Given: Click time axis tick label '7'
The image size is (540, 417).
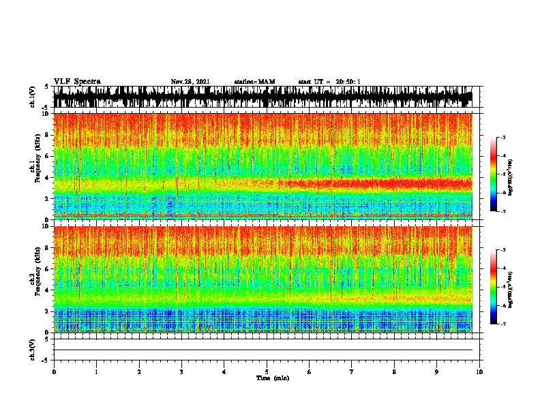Looking at the screenshot, I should (x=352, y=372).
